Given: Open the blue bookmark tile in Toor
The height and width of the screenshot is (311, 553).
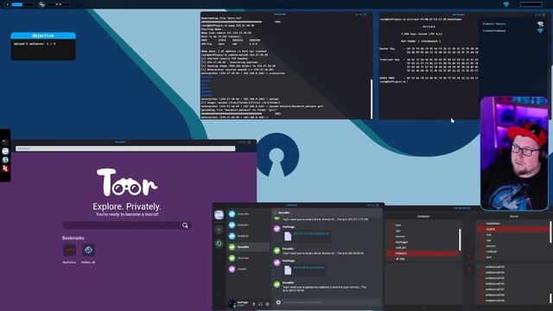Looking at the screenshot, I should point(88,250).
